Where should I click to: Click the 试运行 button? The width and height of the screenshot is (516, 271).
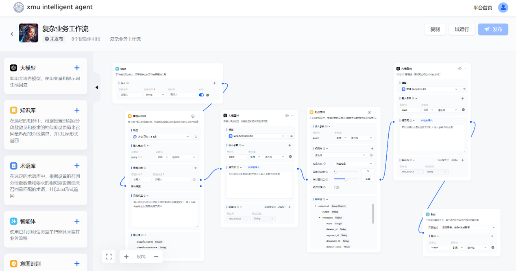click(462, 29)
